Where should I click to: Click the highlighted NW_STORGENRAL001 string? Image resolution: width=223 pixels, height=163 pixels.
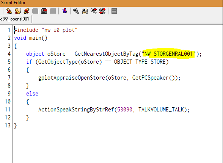[x=169, y=54]
